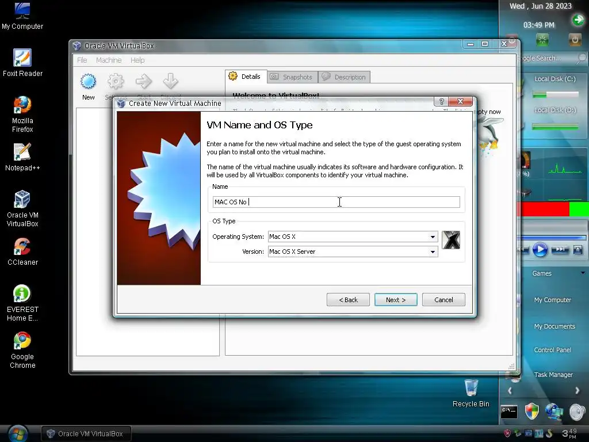Click the green sparkle icon in sidebar
This screenshot has height=442, width=589.
542,40
